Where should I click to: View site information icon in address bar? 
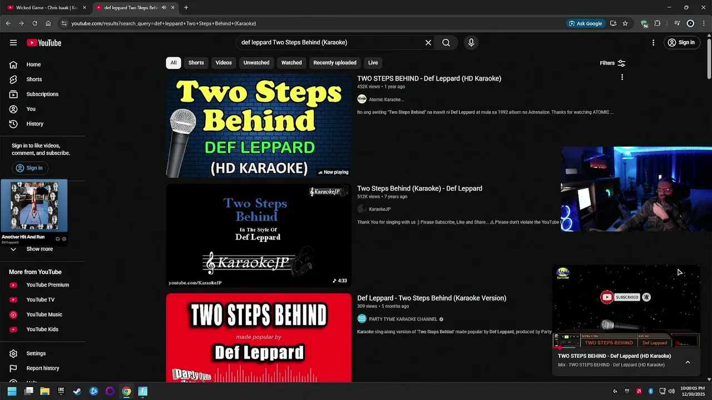[64, 23]
